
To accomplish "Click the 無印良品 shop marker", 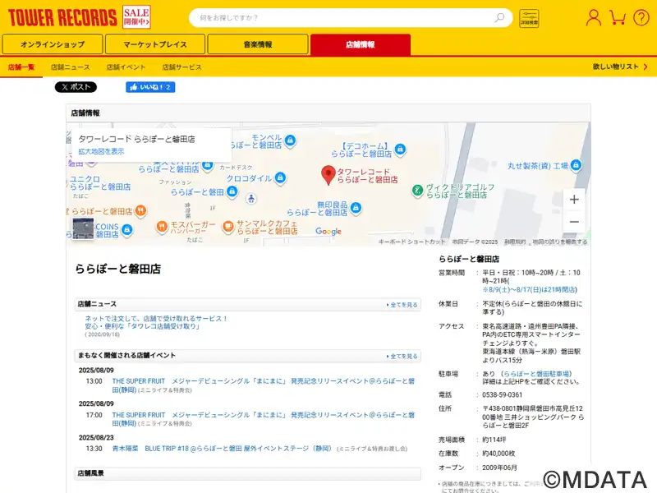I will pyautogui.click(x=356, y=208).
